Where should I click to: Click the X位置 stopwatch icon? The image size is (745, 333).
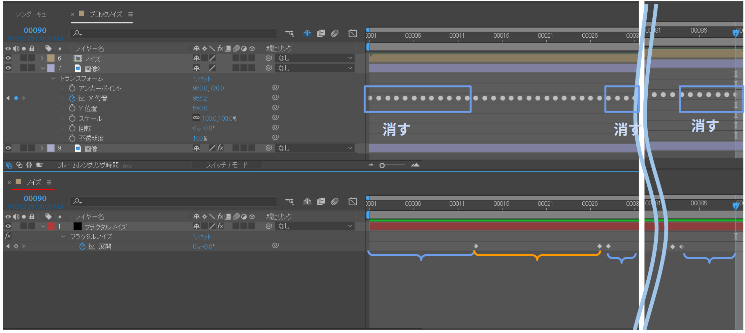(x=72, y=98)
